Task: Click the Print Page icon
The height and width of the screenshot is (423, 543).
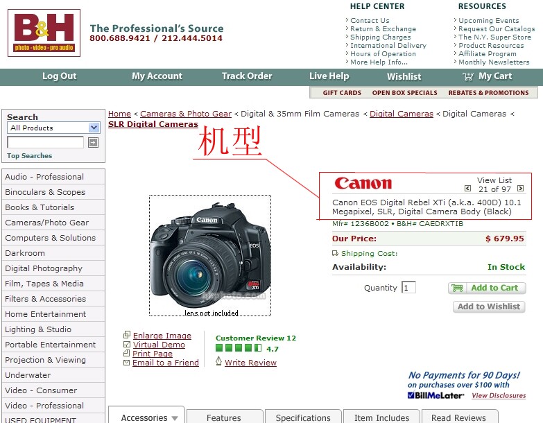Action: pyautogui.click(x=126, y=354)
